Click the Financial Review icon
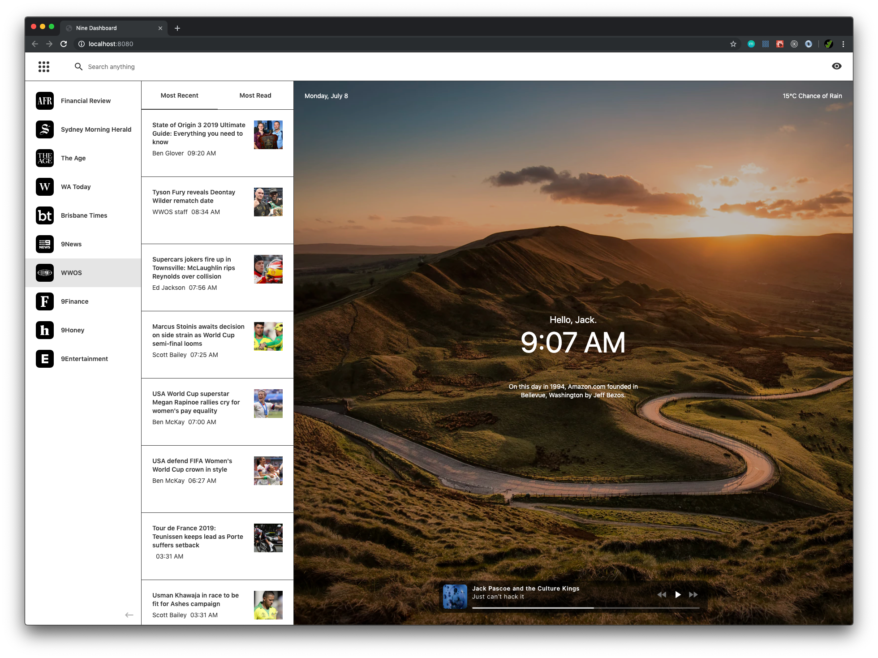 [45, 100]
